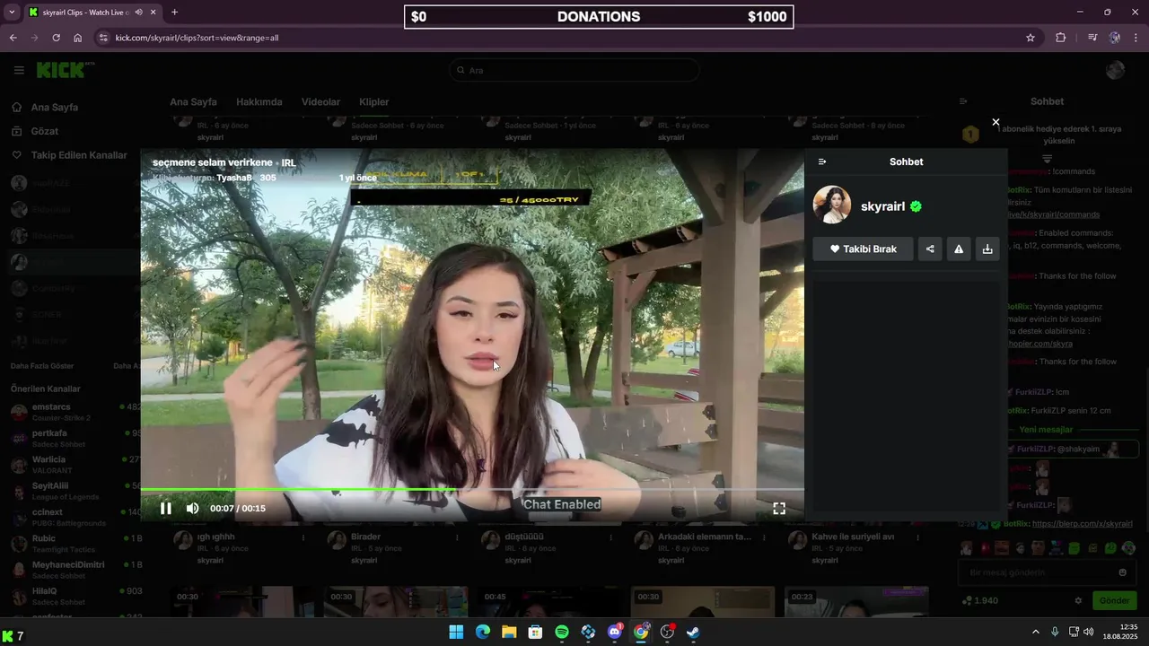This screenshot has height=646, width=1149.
Task: Switch to Klipler tab
Action: tap(374, 102)
